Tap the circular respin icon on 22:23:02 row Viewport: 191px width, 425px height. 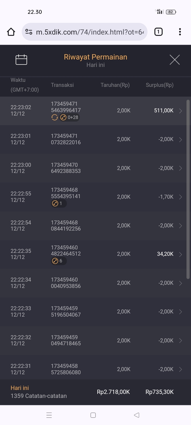[x=55, y=117]
